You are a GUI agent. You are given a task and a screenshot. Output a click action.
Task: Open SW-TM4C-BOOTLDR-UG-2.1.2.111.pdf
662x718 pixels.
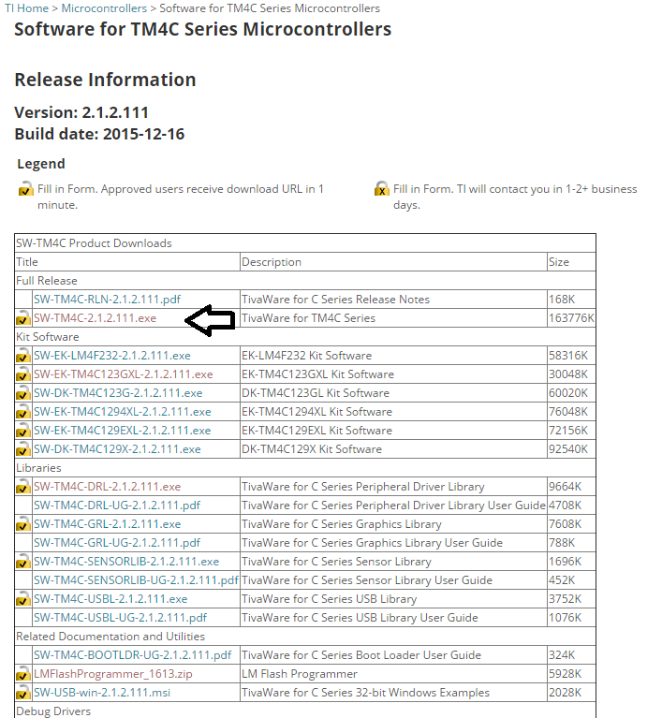click(133, 655)
